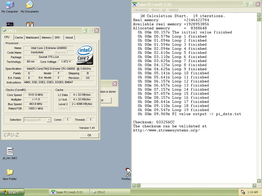Minimize the CPU-Z window
This screenshot has height=196, width=262.
coord(85,31)
